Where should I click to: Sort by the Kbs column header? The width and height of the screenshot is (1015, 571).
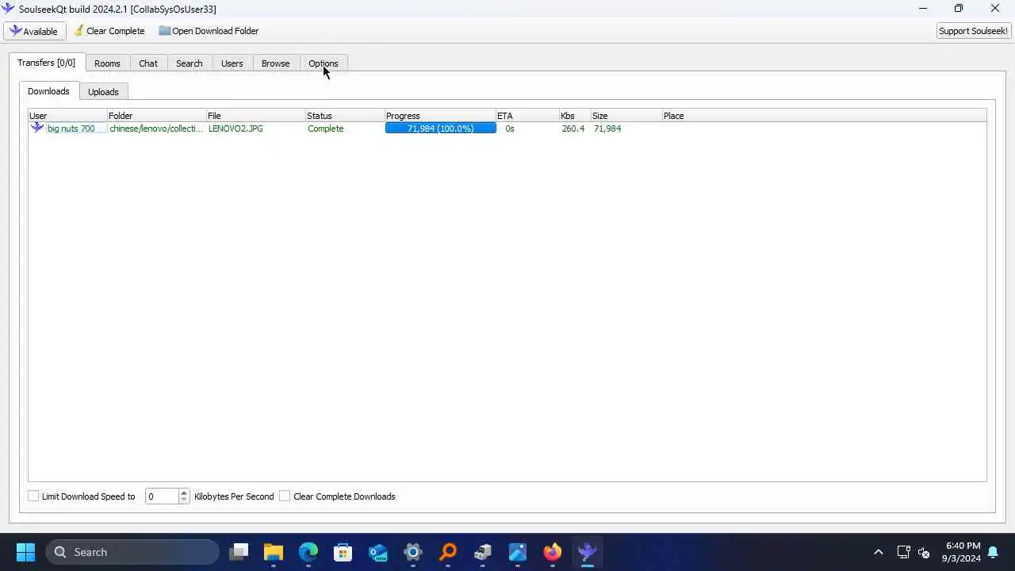point(575,116)
